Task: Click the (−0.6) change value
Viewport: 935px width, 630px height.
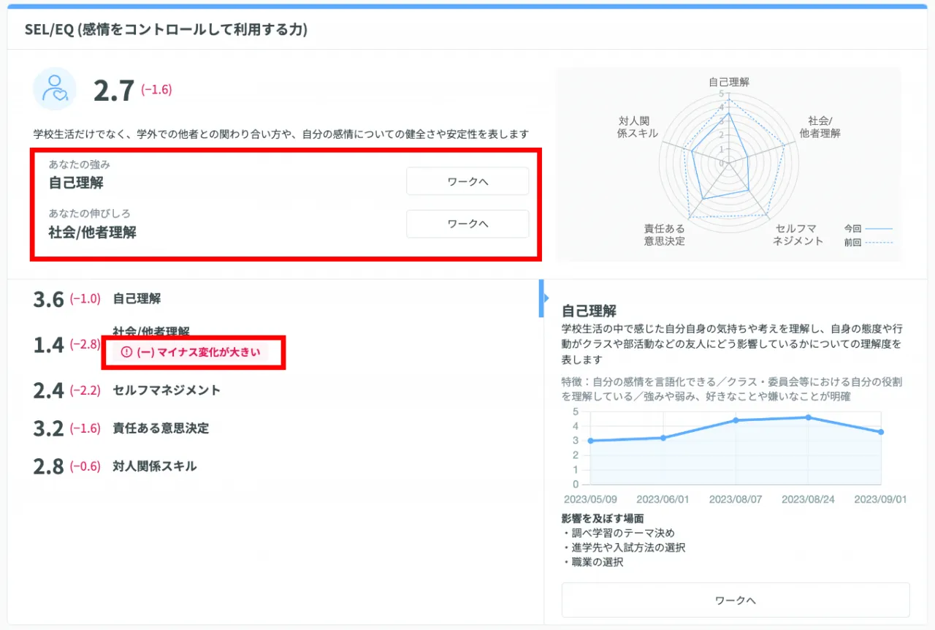Action: (85, 466)
